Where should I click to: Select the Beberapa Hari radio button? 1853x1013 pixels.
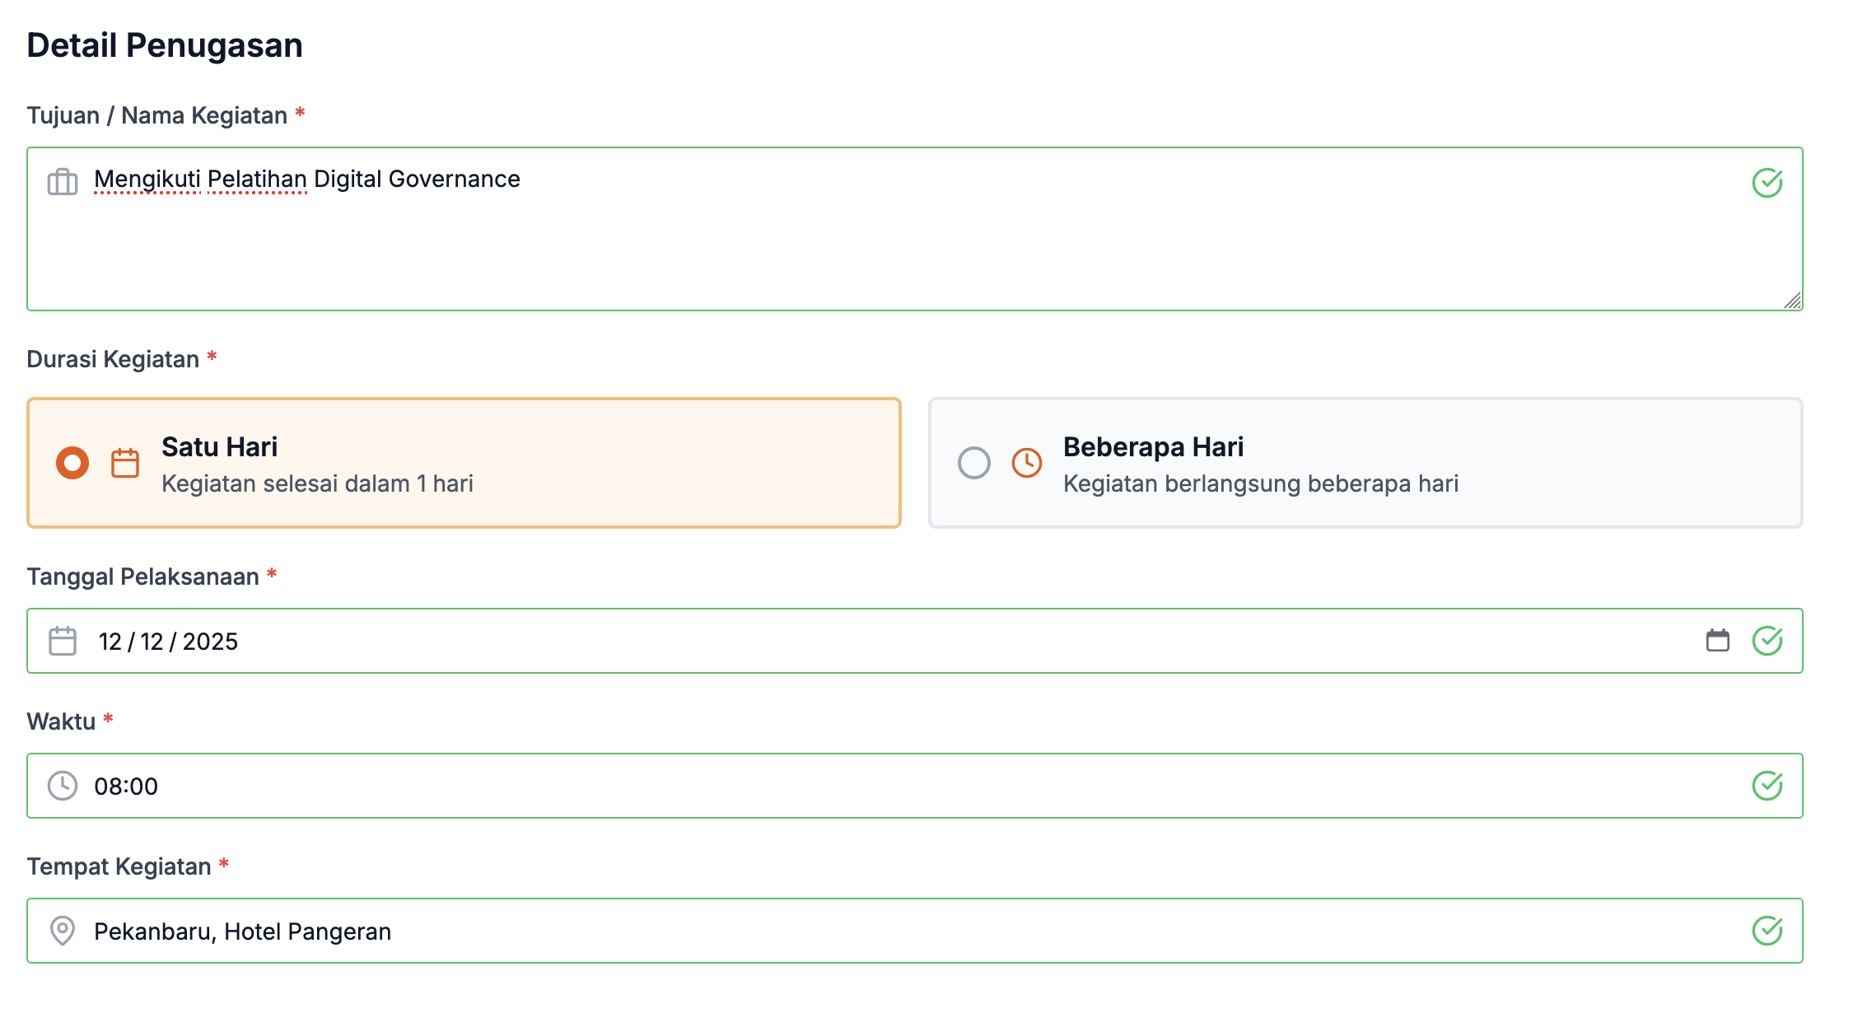(x=973, y=463)
